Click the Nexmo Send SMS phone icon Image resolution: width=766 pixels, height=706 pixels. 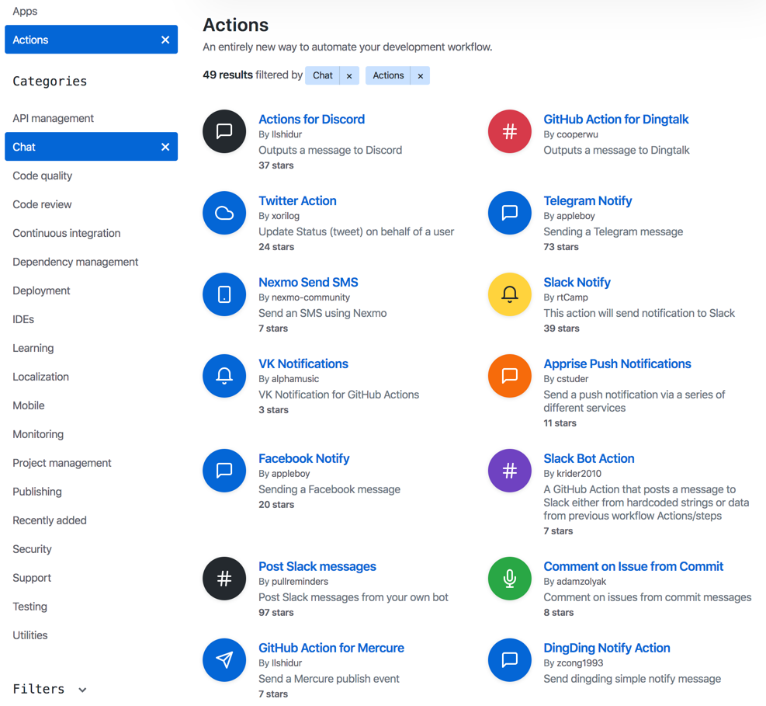[224, 294]
